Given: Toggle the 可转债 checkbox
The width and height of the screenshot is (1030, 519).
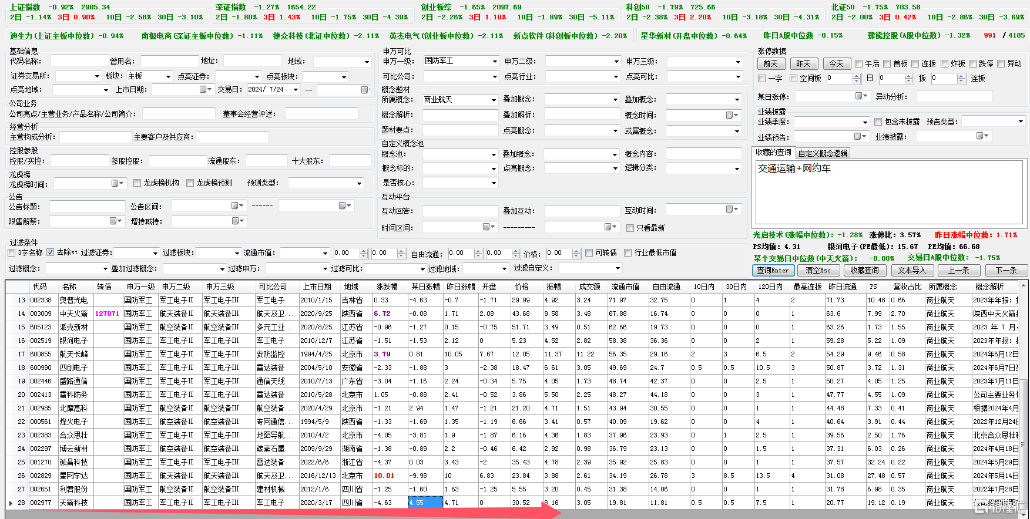Looking at the screenshot, I should [589, 252].
